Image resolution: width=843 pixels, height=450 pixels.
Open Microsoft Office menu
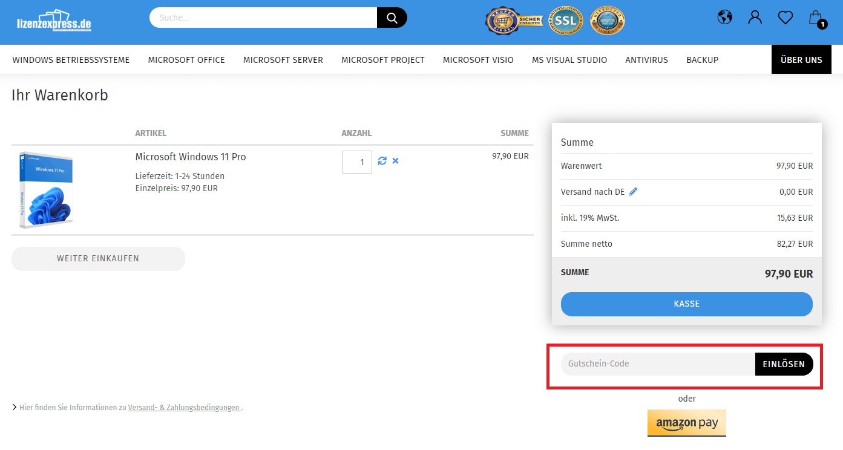point(186,60)
